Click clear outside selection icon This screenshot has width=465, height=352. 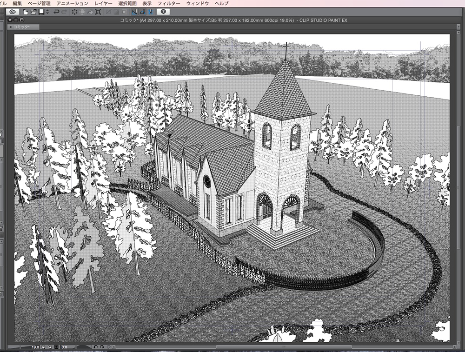coord(82,12)
